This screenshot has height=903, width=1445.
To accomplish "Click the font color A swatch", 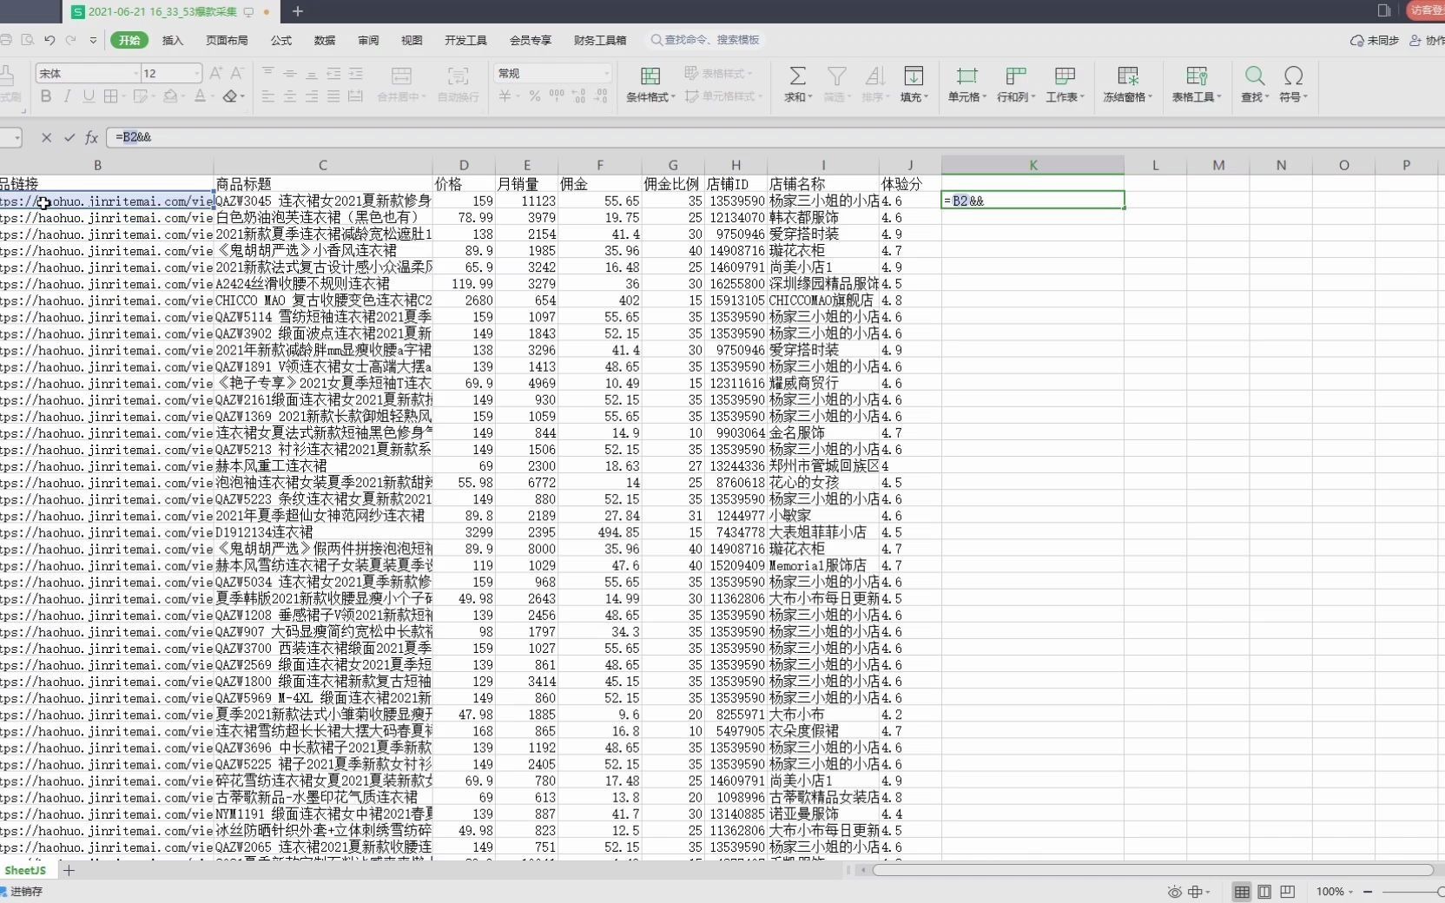I will [200, 96].
